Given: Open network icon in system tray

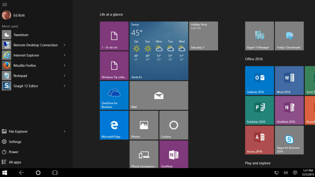Looking at the screenshot, I should pyautogui.click(x=276, y=173).
